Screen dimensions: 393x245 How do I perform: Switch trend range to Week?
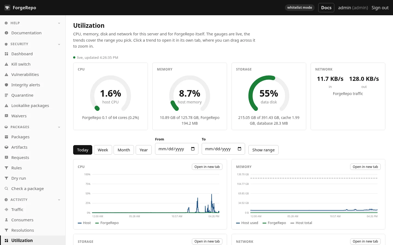point(103,150)
